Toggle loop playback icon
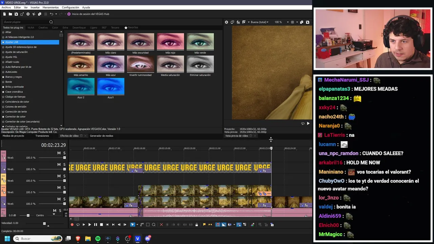This screenshot has height=244, width=434. (78, 225)
